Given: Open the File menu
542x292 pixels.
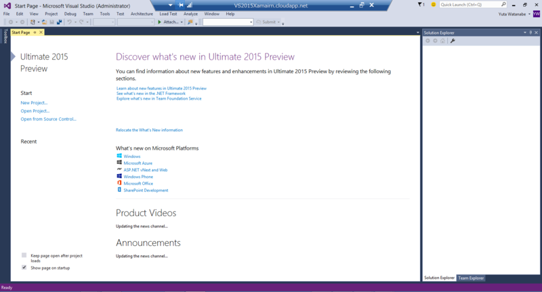Looking at the screenshot, I should (7, 14).
